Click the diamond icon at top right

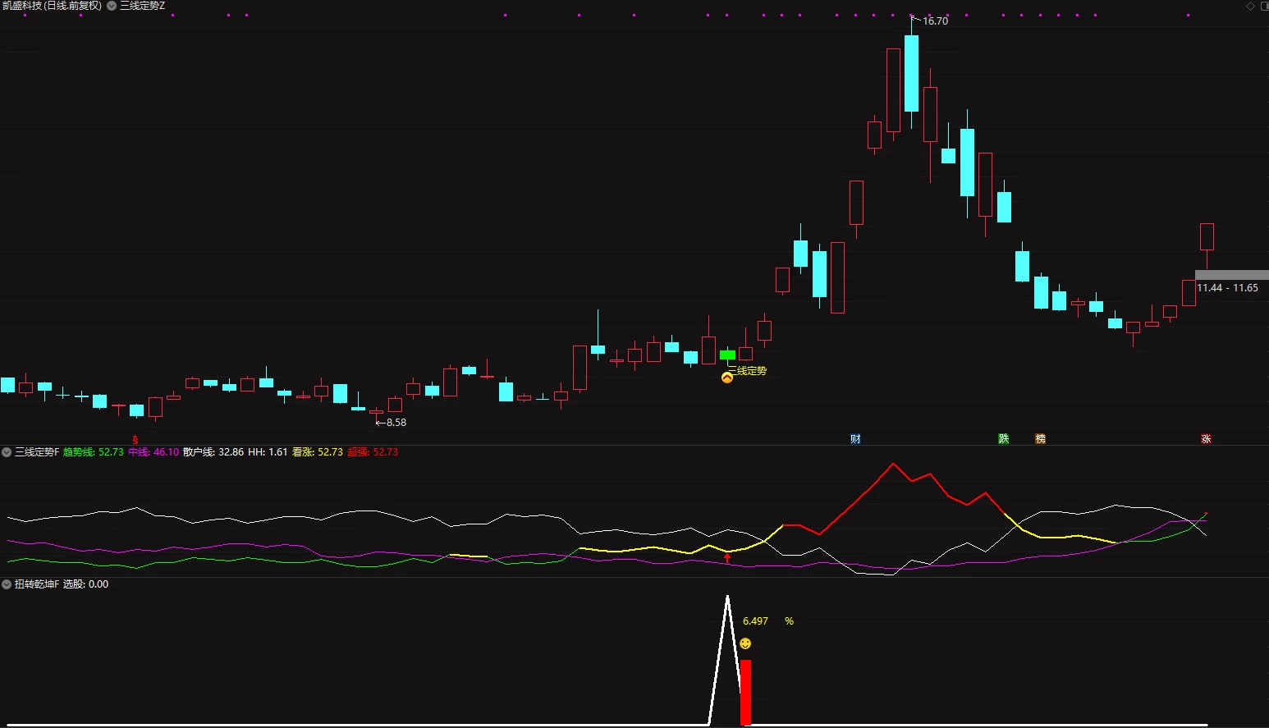click(x=1251, y=6)
